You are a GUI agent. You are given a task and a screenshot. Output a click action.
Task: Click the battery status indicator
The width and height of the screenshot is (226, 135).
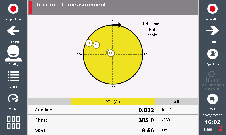coord(208,129)
